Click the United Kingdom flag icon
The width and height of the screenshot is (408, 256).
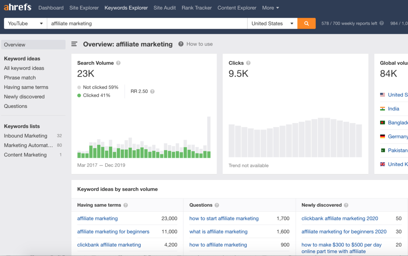382,164
